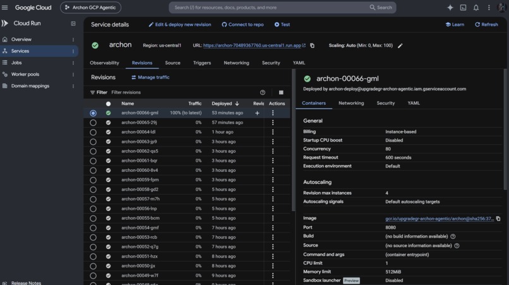
Task: Open Jobs item options menu
Action: 73,63
